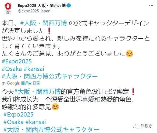Open the #Osaka hashtag in original tweet
157x133 pixels.
[12, 69]
